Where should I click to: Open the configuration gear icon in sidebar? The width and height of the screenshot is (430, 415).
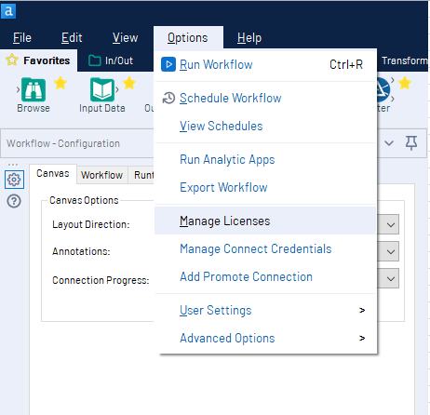pyautogui.click(x=14, y=180)
